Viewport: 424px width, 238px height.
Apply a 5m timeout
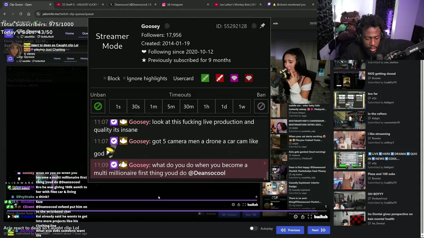pyautogui.click(x=171, y=106)
